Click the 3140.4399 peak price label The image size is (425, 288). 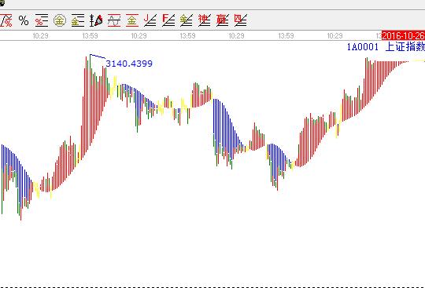coord(129,64)
